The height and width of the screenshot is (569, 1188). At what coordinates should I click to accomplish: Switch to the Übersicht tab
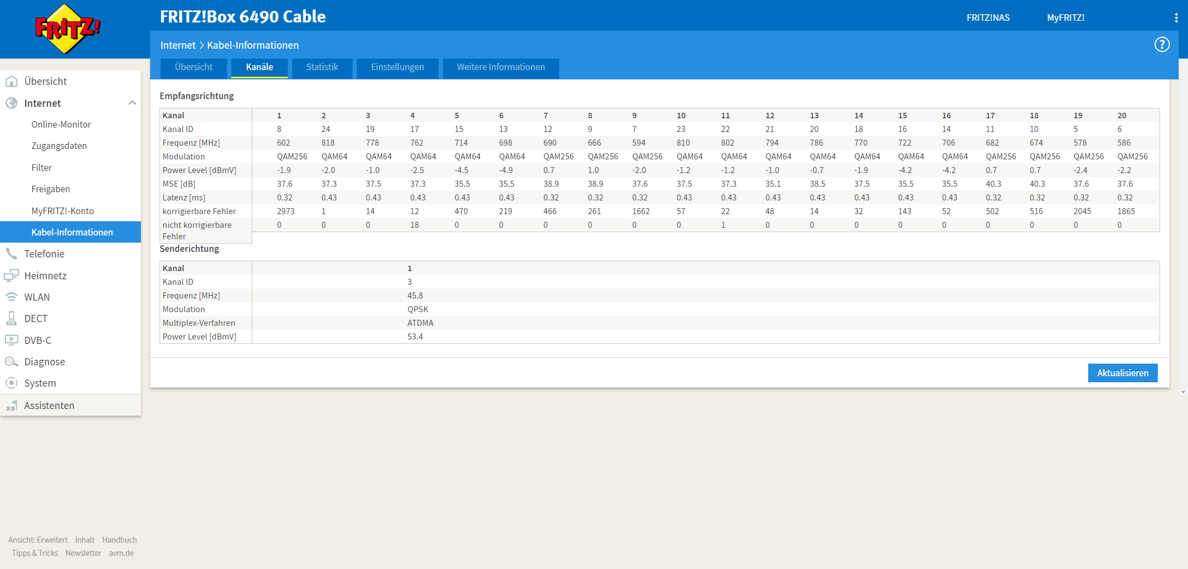click(194, 68)
